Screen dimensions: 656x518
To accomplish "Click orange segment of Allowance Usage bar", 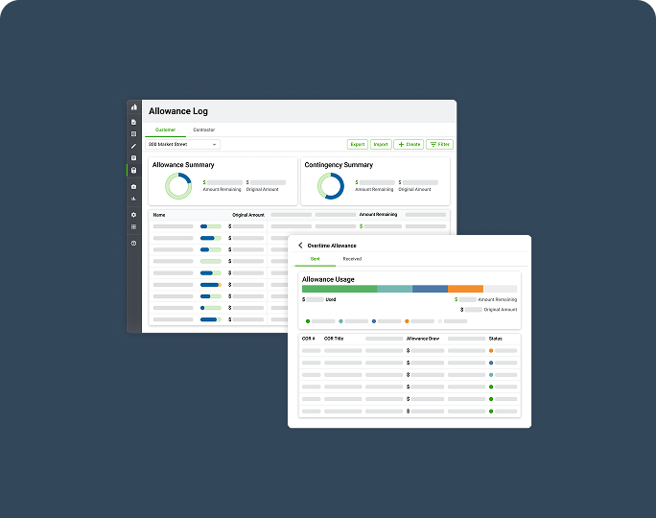I will point(465,289).
